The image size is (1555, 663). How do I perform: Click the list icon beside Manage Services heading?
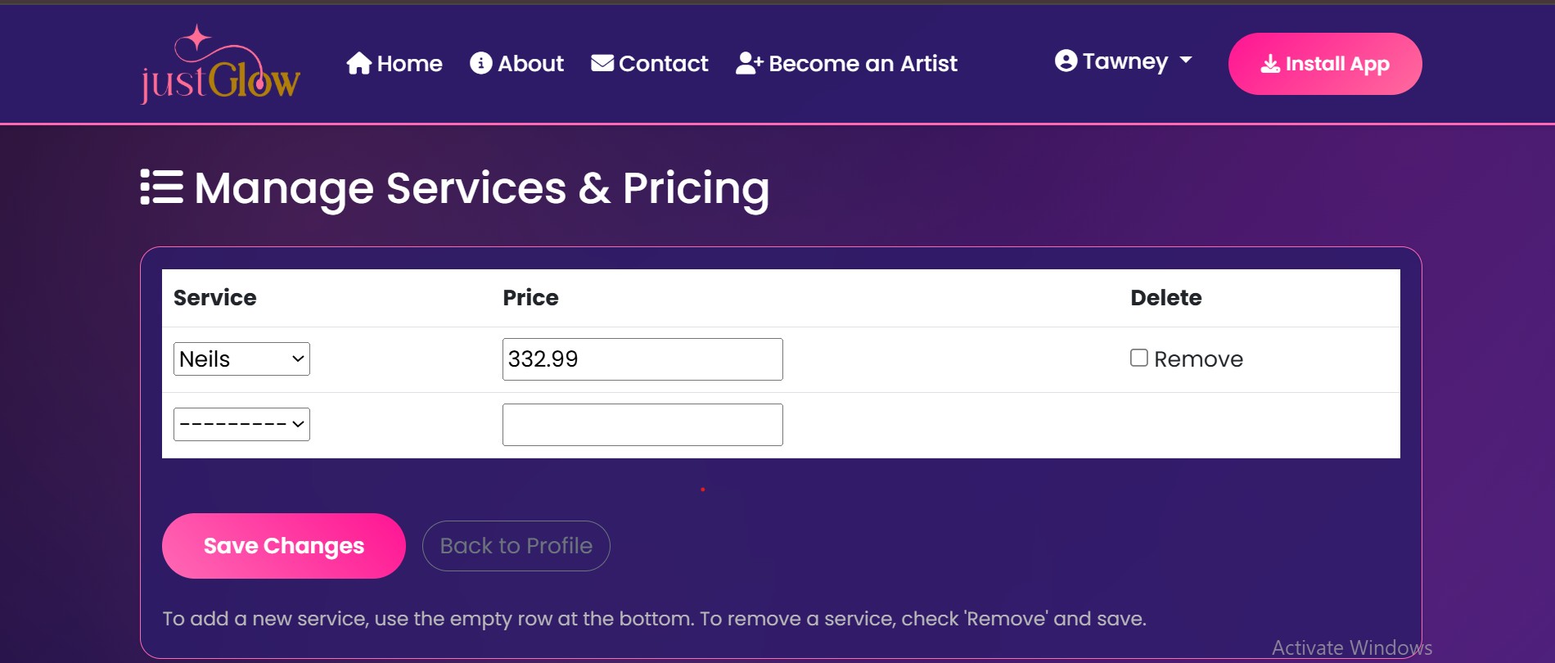161,187
